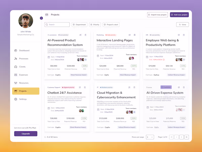
Task: Click the Simple Marketing Co. label
Action: (x=26, y=35)
